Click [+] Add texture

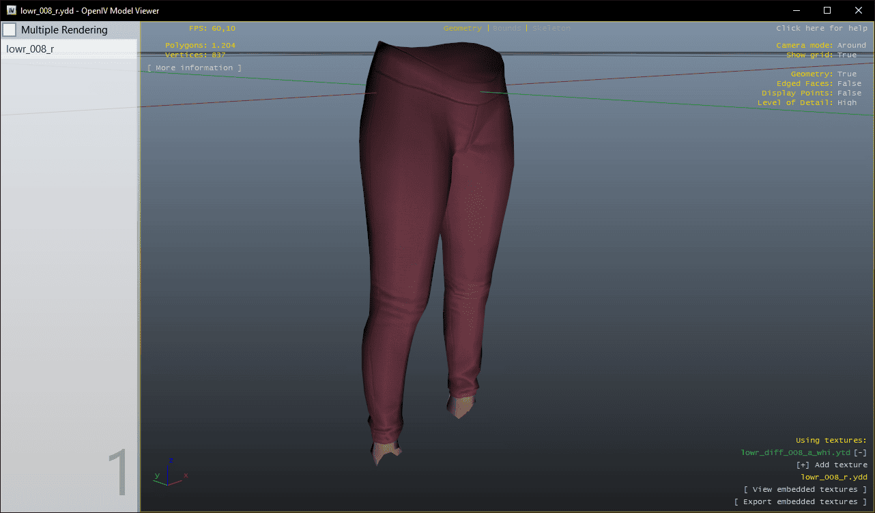pyautogui.click(x=831, y=465)
